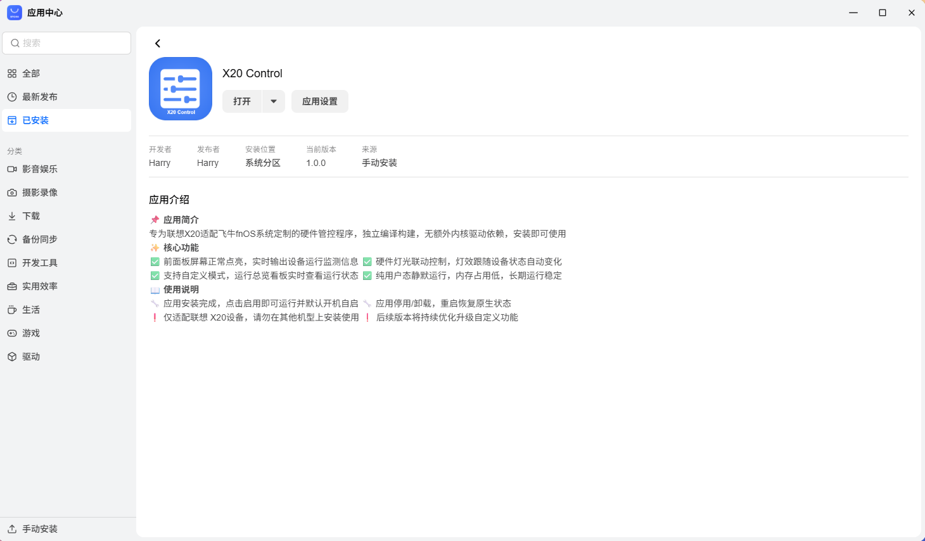Click the text 应用安装完成
Viewport: 925px width, 541px height.
click(190, 303)
